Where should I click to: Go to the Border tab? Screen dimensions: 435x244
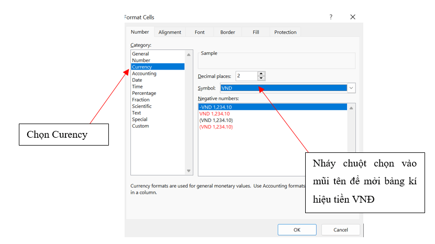pyautogui.click(x=228, y=32)
